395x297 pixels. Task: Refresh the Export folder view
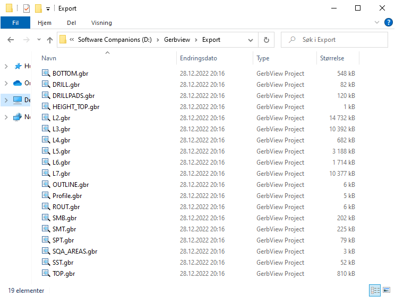click(267, 40)
